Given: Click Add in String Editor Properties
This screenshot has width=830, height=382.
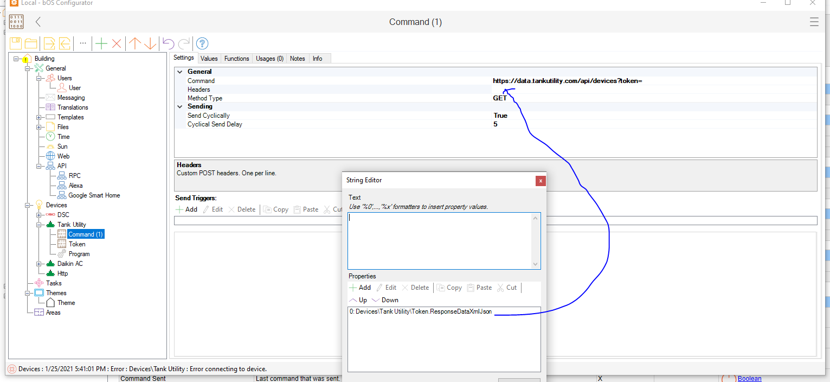Looking at the screenshot, I should point(360,288).
